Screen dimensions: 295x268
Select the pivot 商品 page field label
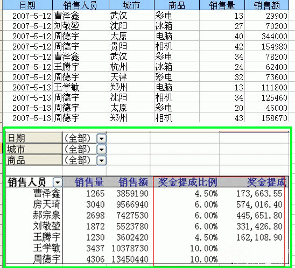pyautogui.click(x=34, y=160)
